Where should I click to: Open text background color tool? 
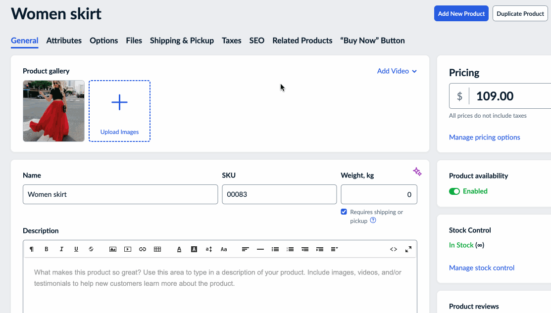point(194,249)
